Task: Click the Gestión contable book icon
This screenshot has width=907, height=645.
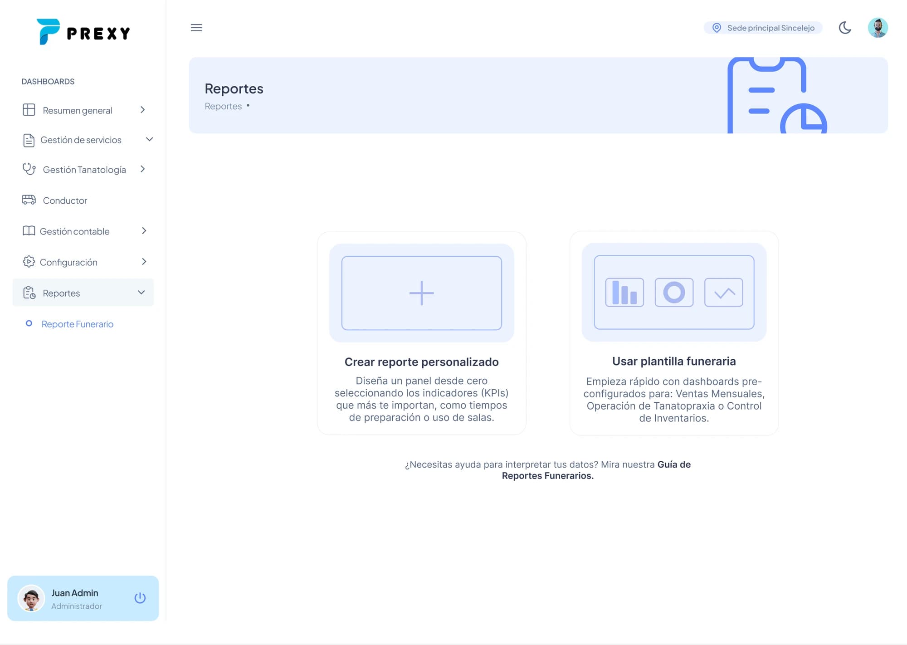Action: tap(29, 231)
